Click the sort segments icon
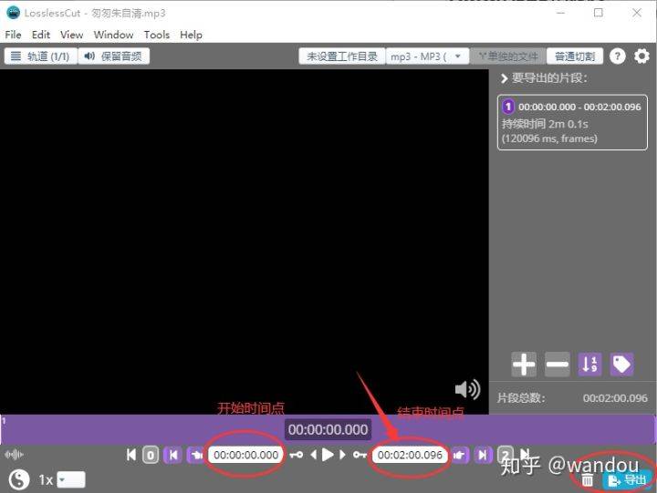Screen dimensions: 657x493 pos(589,365)
